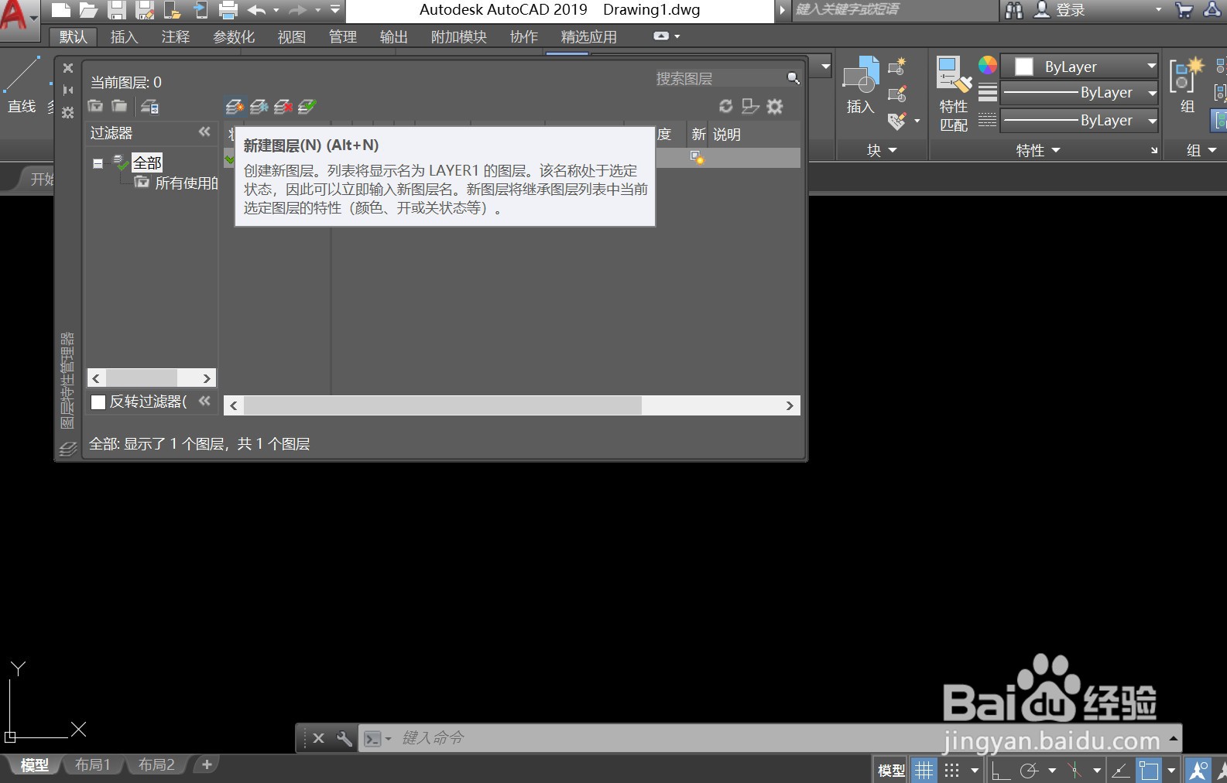Toggle Polar tracking in status bar
This screenshot has width=1227, height=783.
tap(1029, 770)
